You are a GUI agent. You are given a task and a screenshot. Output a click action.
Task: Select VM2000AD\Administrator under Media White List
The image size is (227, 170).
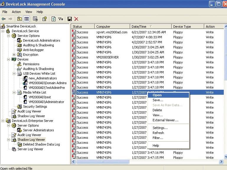tap(46, 102)
